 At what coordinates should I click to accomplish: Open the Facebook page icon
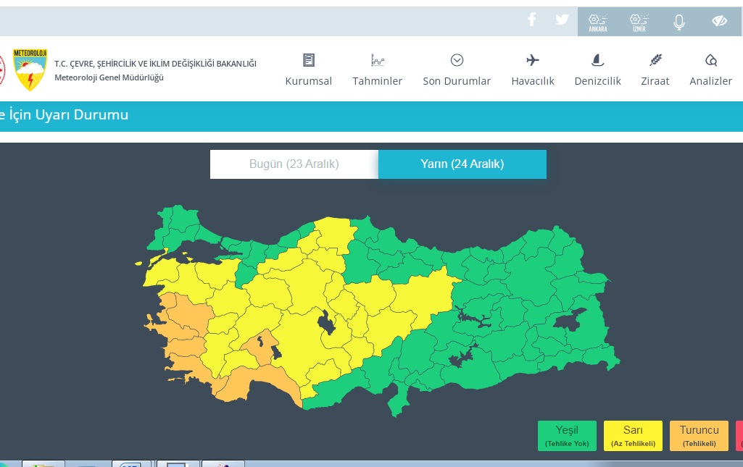tap(532, 20)
